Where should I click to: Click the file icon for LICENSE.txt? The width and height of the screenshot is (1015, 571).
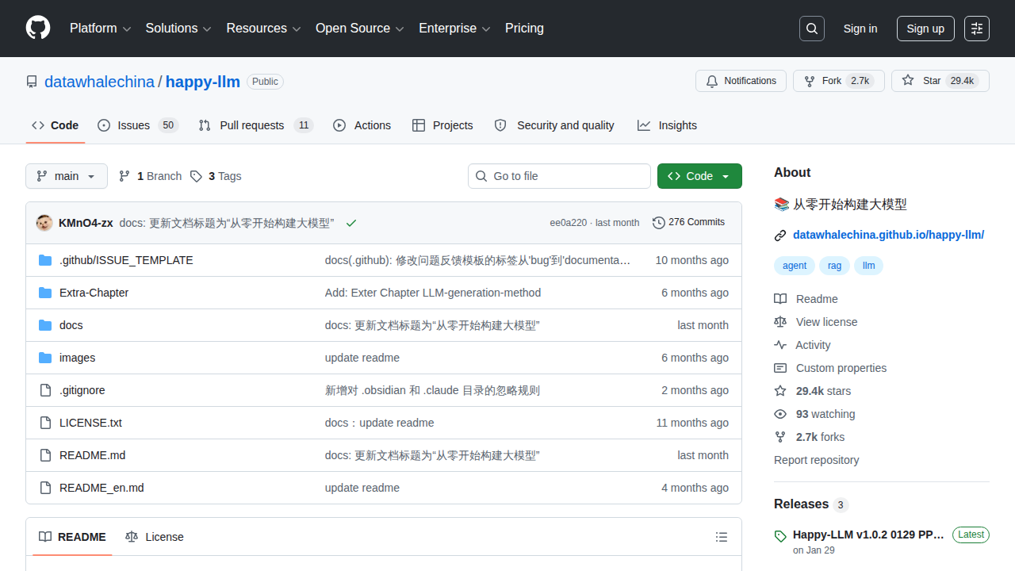point(45,423)
